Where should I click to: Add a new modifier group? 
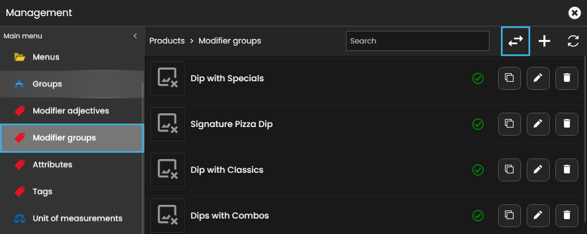click(x=544, y=41)
